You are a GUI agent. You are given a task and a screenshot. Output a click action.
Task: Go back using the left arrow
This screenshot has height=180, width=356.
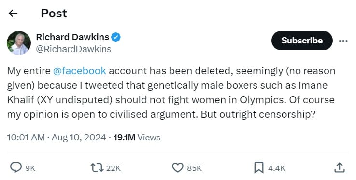tap(13, 14)
